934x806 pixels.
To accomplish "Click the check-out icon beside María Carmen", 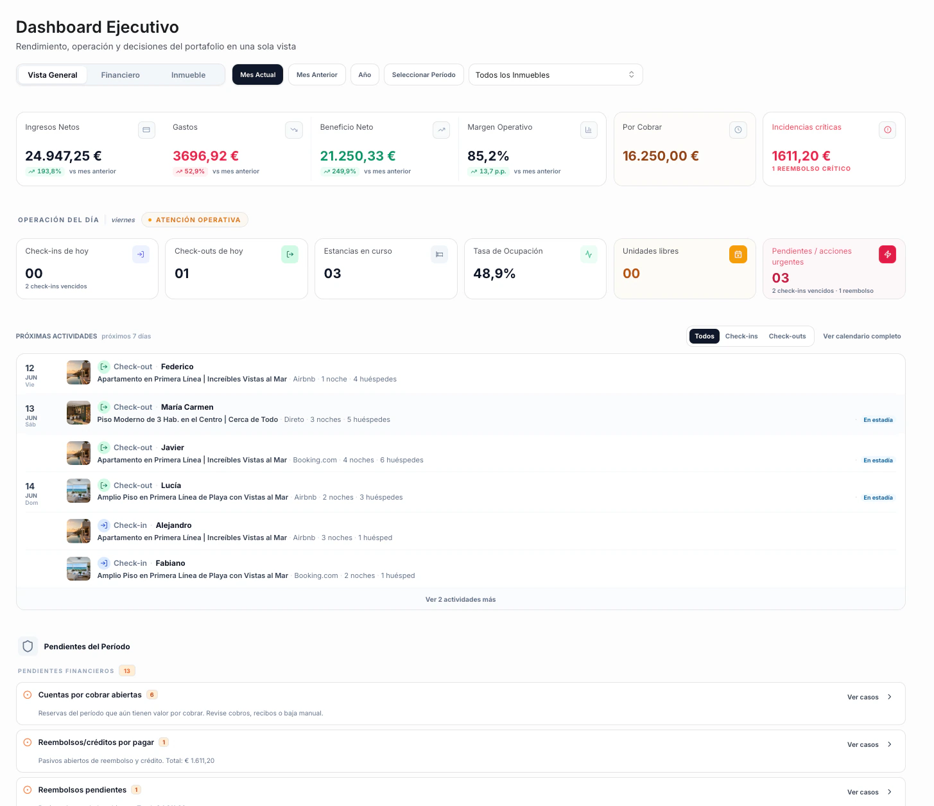I will [104, 407].
